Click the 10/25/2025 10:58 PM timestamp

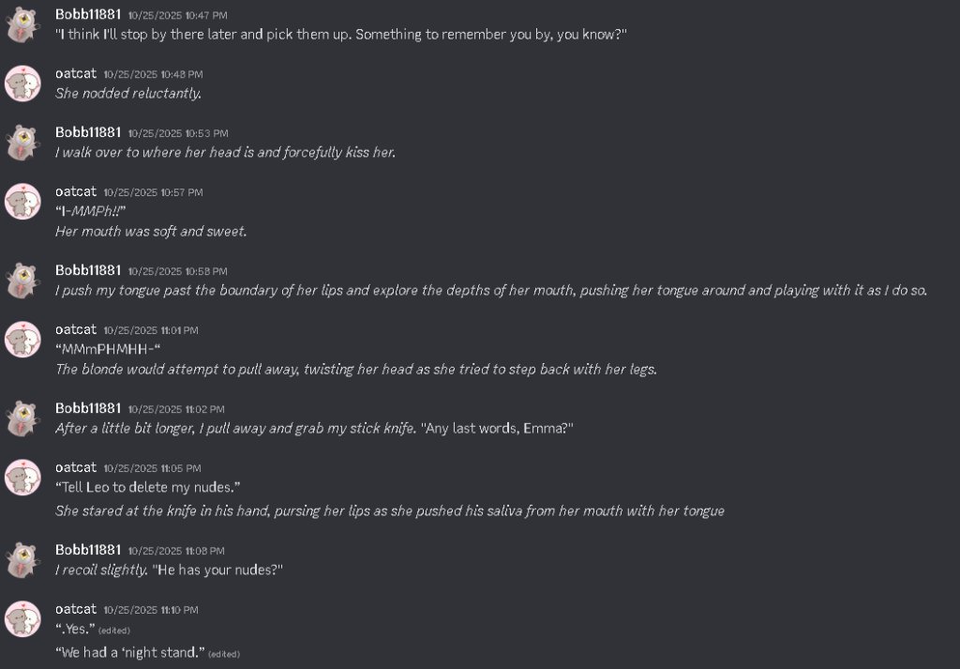(x=177, y=271)
